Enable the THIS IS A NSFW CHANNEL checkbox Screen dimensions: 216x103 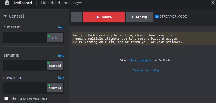6,99
